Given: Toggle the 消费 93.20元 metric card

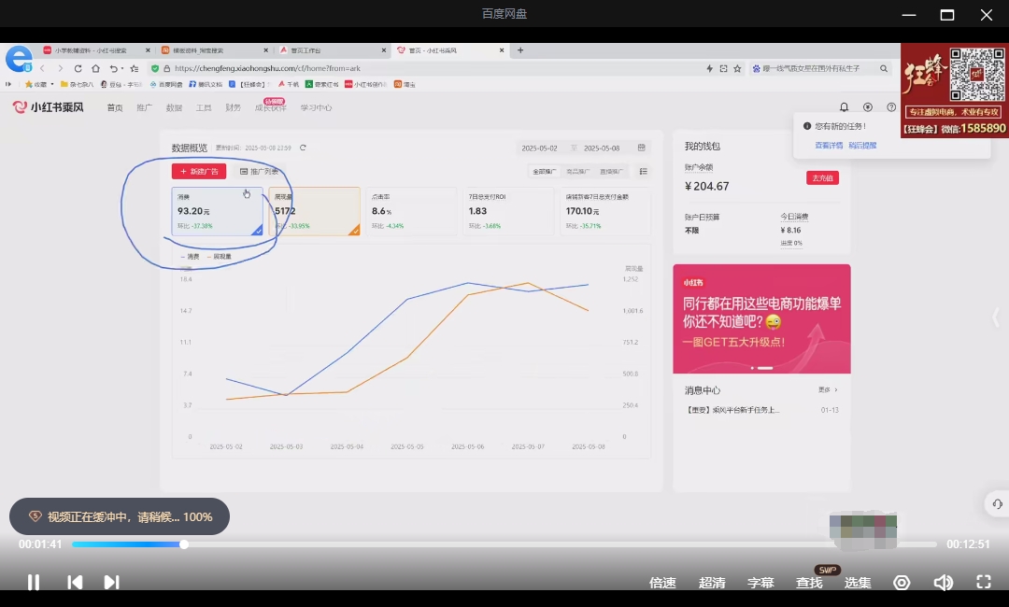Looking at the screenshot, I should point(218,211).
